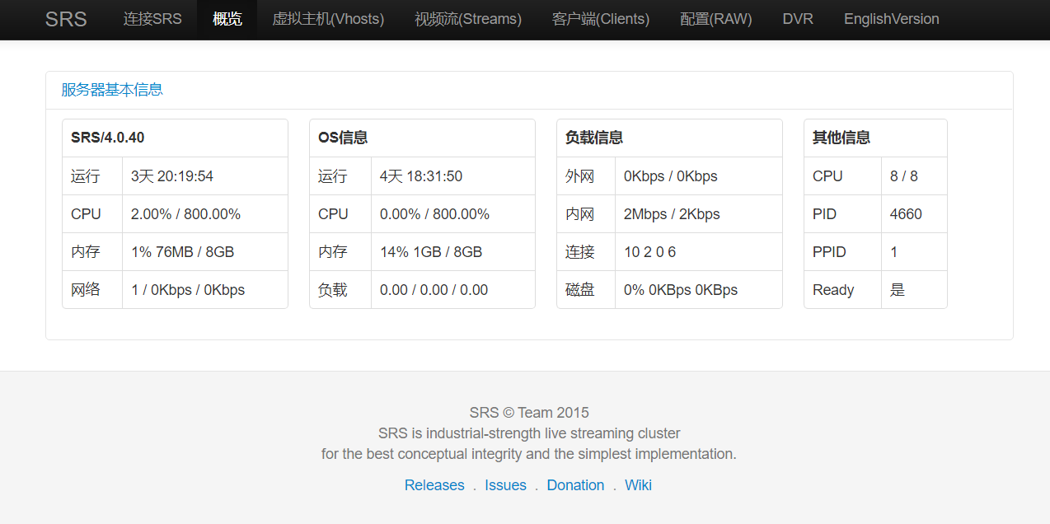This screenshot has width=1050, height=524.
Task: Click the 磁盘 row label
Action: 580,290
